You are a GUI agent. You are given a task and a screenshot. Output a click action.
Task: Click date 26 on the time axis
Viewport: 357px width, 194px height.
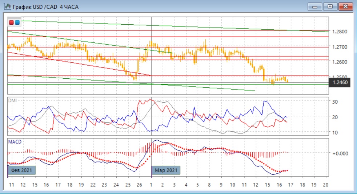pos(140,185)
